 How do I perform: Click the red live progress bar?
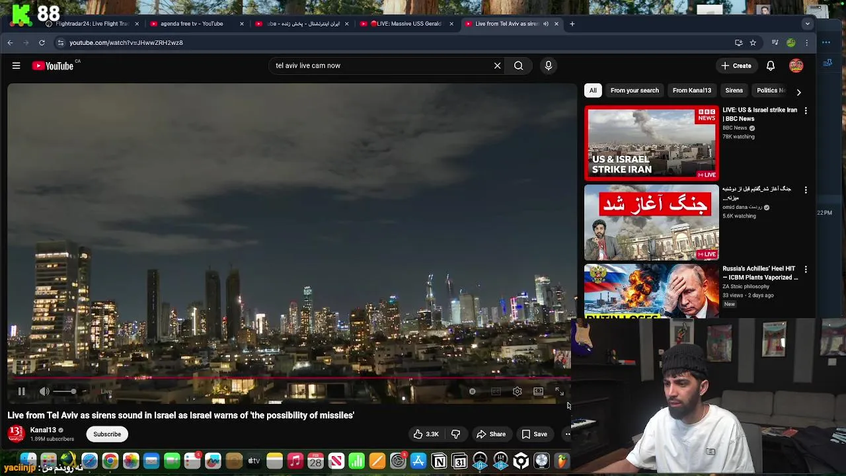click(x=289, y=378)
